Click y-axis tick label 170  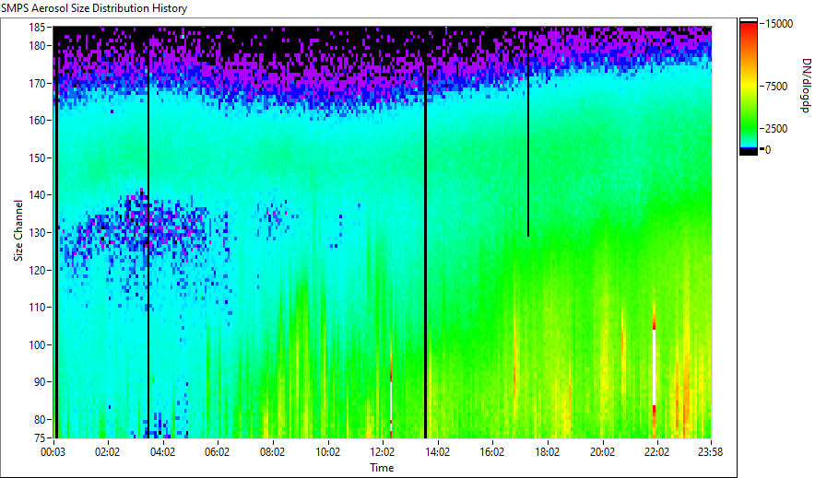tap(37, 83)
